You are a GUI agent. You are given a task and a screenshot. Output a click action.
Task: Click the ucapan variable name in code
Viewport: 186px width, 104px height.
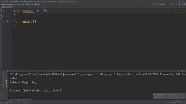click(x=28, y=11)
